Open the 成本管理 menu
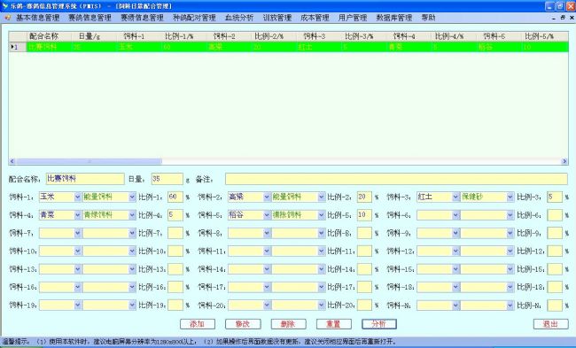 coord(315,18)
